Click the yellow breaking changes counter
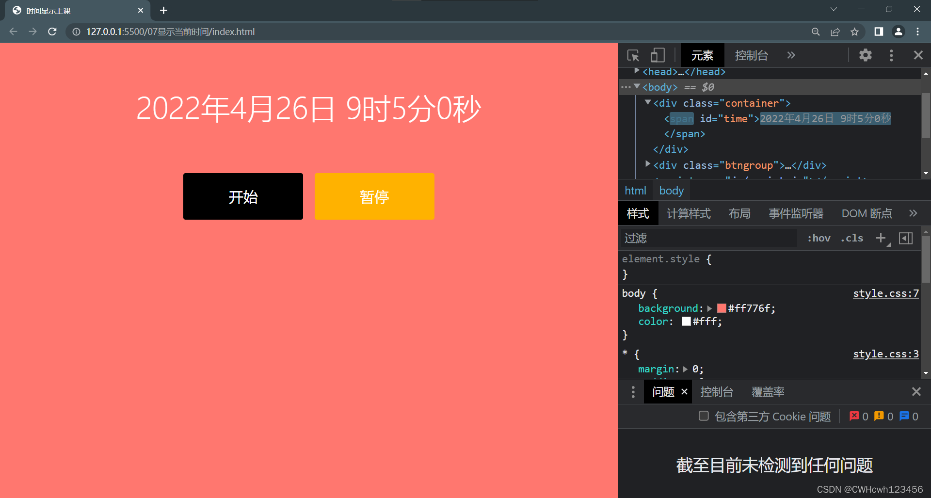 tap(883, 416)
